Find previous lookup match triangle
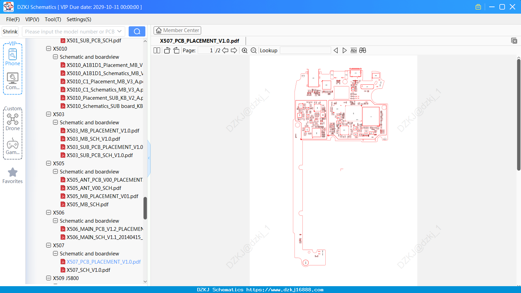The image size is (521, 293). [x=336, y=50]
